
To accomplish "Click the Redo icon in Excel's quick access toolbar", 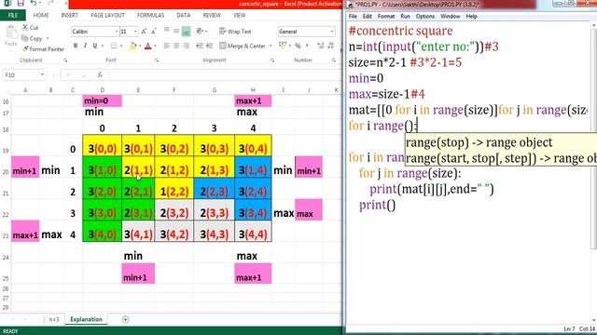I will [x=50, y=4].
